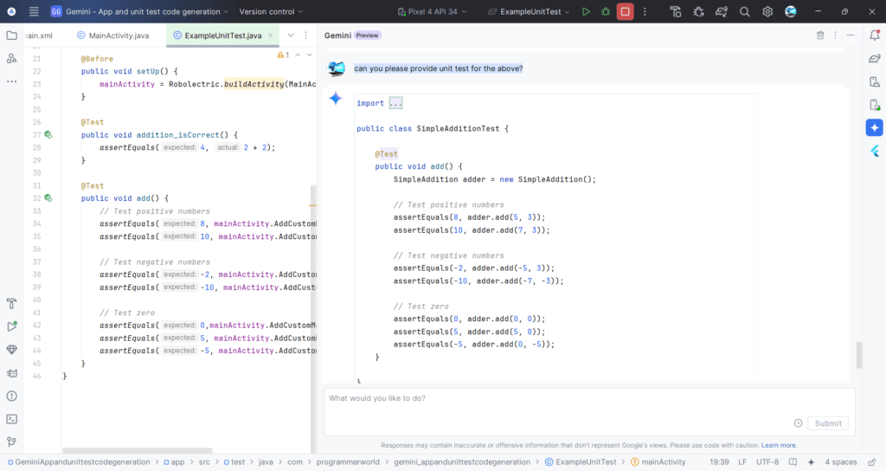Switch to the partially shown ain.xml tab
The image size is (886, 471).
(x=39, y=35)
